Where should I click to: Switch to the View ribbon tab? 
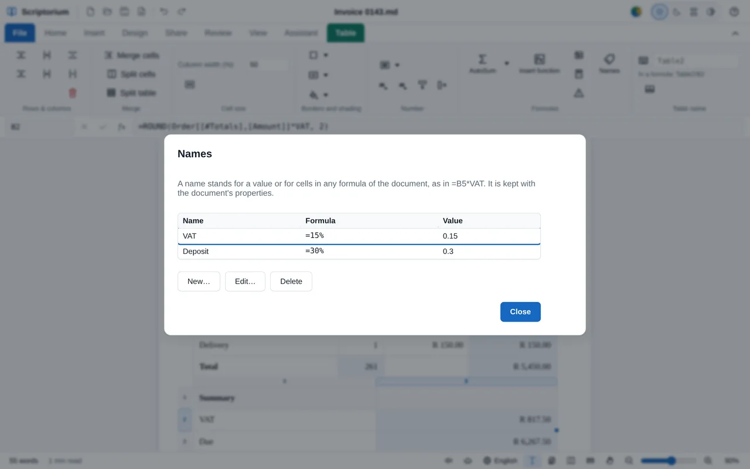[x=258, y=33]
